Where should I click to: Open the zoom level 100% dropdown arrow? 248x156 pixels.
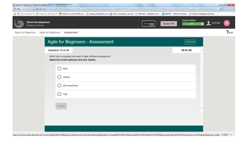tap(231, 135)
